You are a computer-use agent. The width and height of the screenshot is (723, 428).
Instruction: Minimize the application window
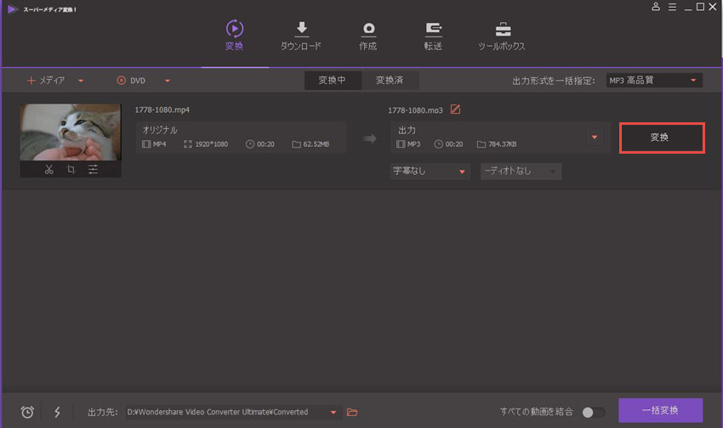tap(688, 8)
